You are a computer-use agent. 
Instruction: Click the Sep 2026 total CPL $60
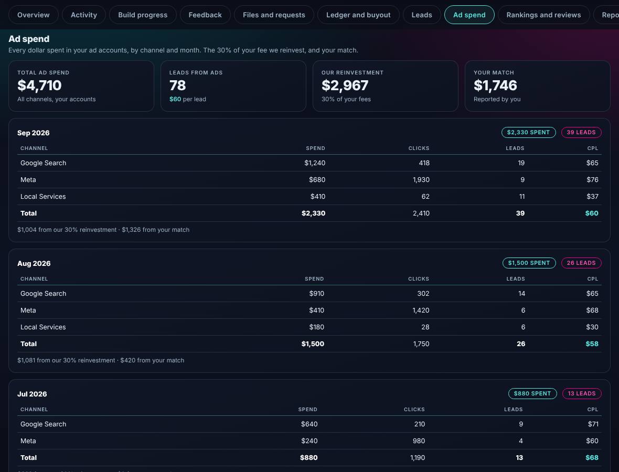(592, 213)
